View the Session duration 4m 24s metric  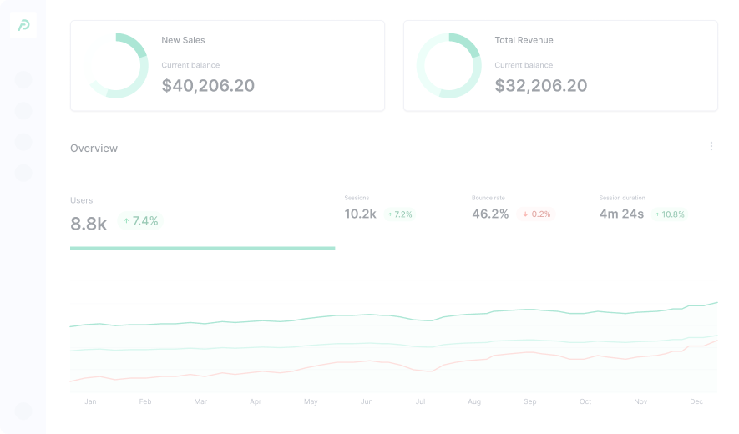tap(621, 214)
